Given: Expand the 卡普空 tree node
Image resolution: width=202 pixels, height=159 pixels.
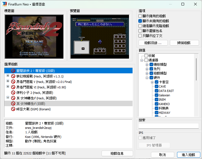Looking at the screenshot, I should click(x=152, y=82).
